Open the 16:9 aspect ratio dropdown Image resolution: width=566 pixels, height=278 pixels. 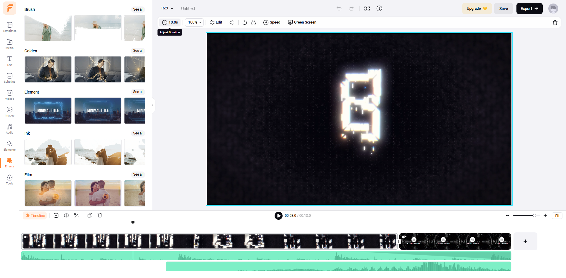tap(166, 9)
